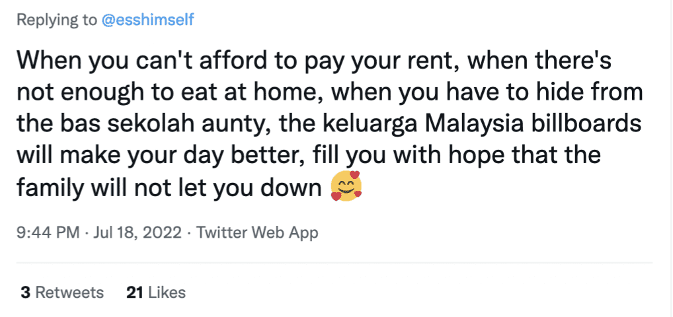This screenshot has width=673, height=317.
Task: Click the "Replying to" label
Action: (56, 20)
